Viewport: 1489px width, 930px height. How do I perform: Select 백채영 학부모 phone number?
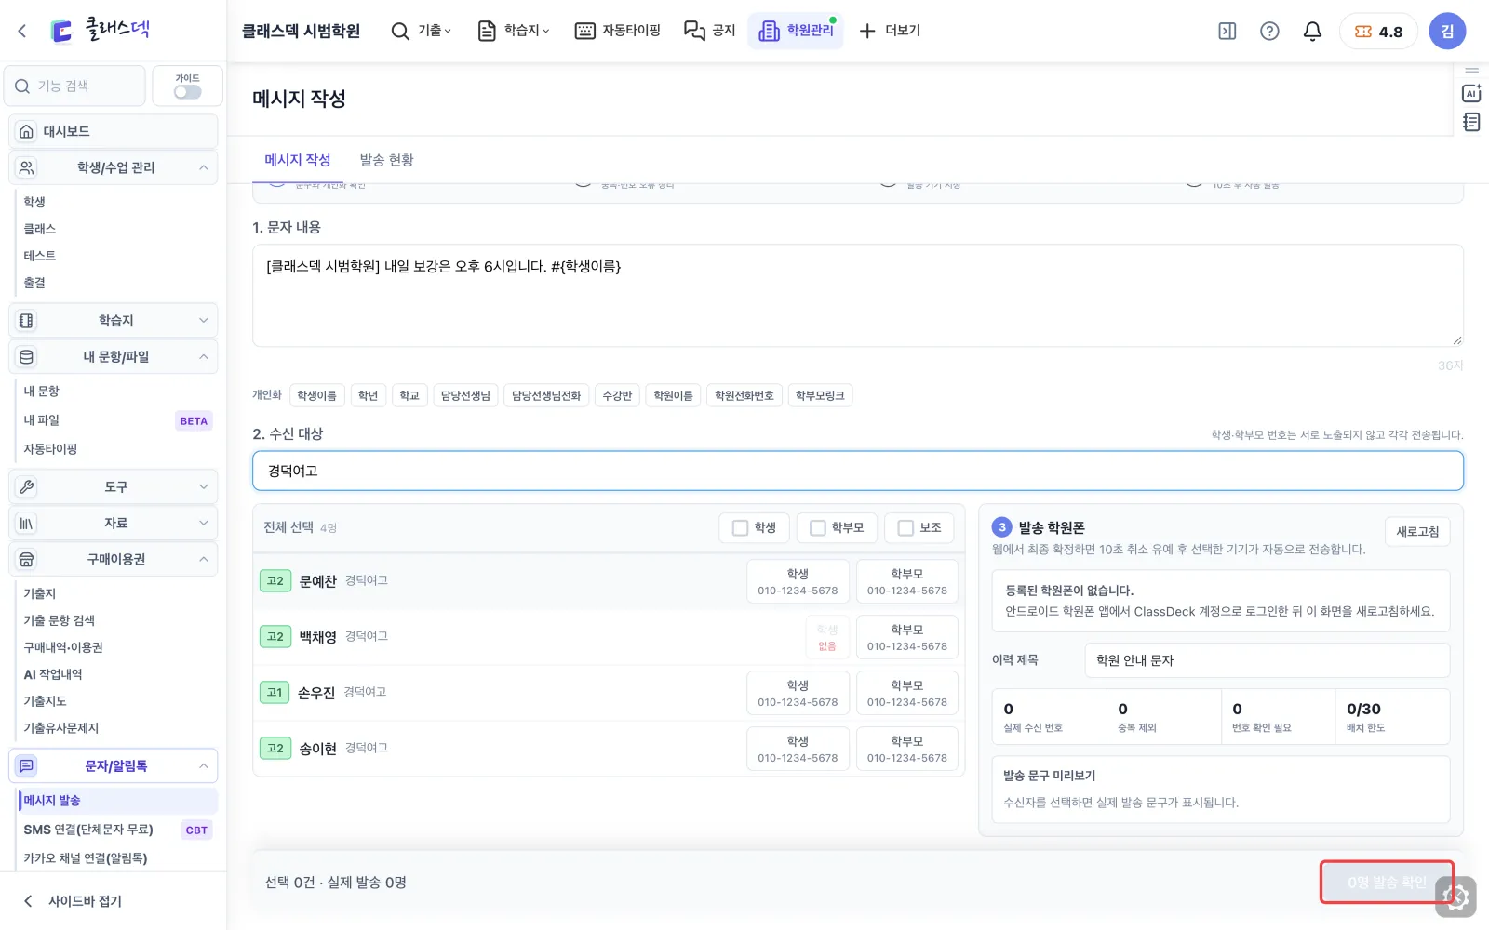906,637
